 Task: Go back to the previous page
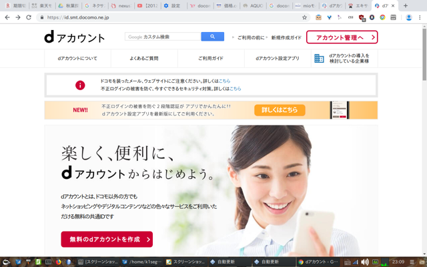click(x=7, y=17)
